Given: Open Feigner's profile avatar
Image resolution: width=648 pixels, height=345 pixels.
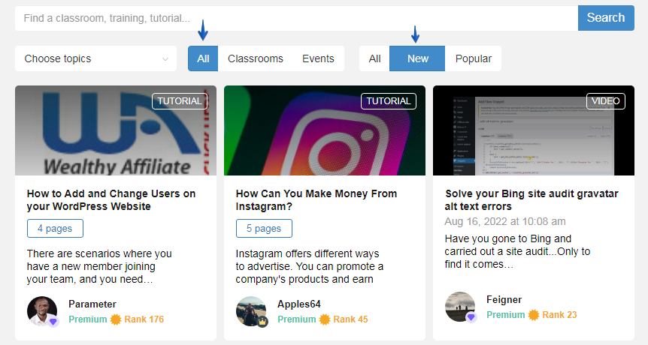Looking at the screenshot, I should [460, 307].
